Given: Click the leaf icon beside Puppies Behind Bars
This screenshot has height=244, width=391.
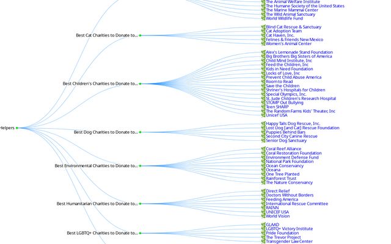Looking at the screenshot, I should [263, 132].
